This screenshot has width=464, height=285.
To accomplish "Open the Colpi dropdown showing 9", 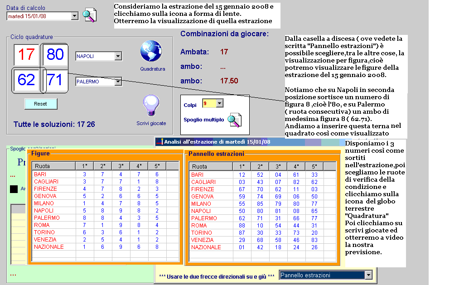I will (220, 103).
